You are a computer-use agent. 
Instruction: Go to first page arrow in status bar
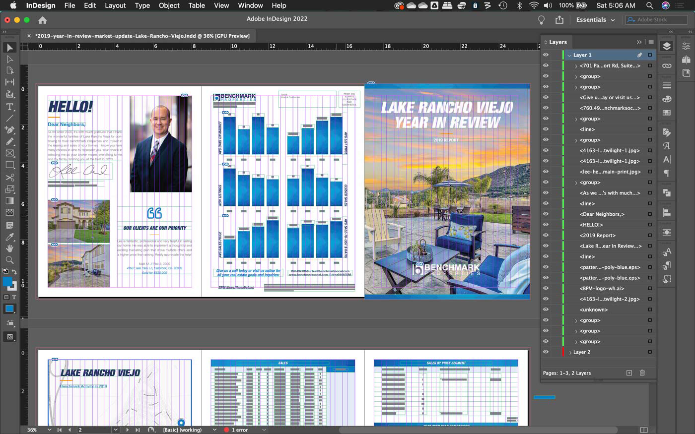(x=60, y=430)
